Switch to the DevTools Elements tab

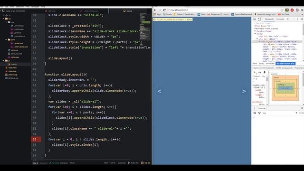click(x=269, y=19)
